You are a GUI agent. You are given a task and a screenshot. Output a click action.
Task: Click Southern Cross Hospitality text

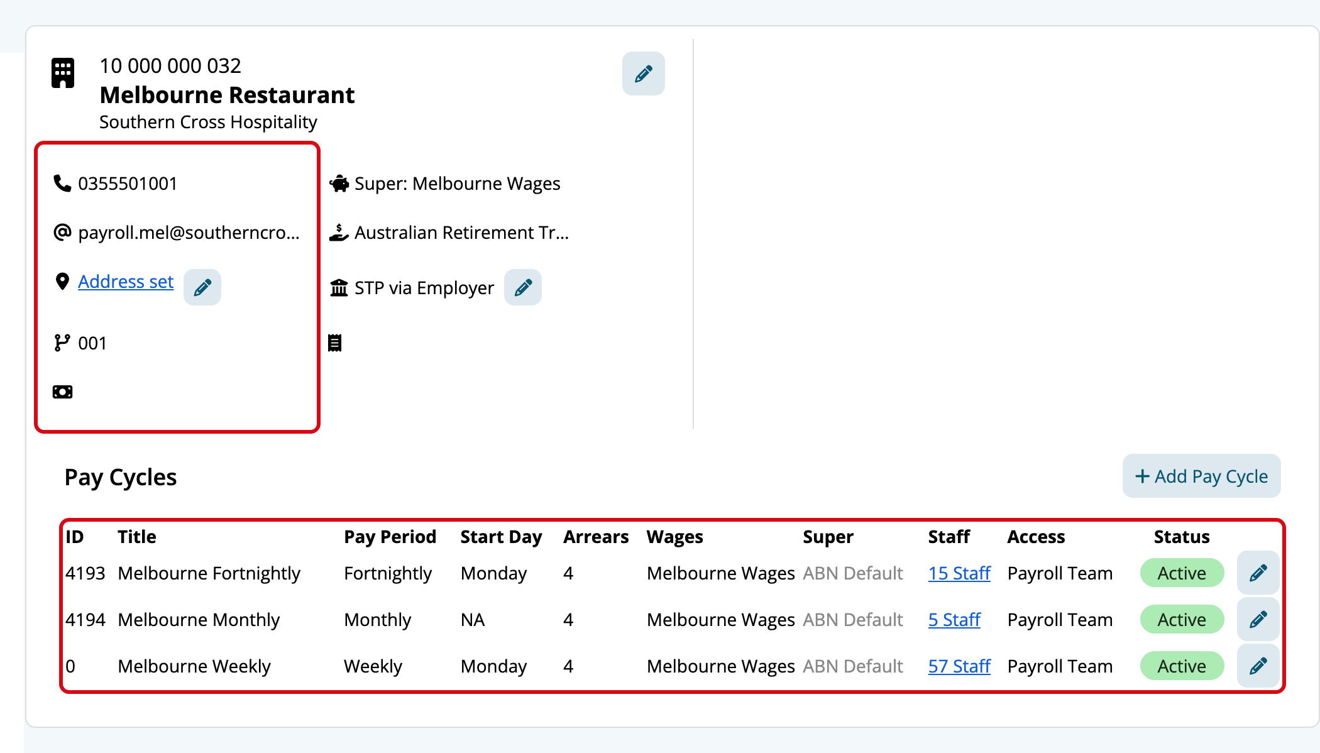tap(208, 122)
